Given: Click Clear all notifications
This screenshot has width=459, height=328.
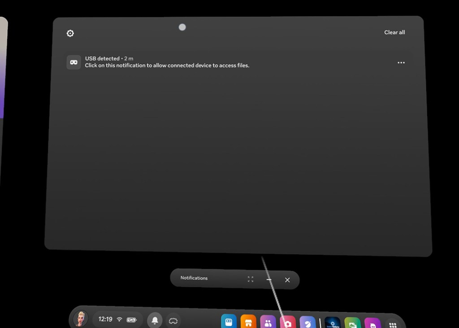Looking at the screenshot, I should 394,32.
